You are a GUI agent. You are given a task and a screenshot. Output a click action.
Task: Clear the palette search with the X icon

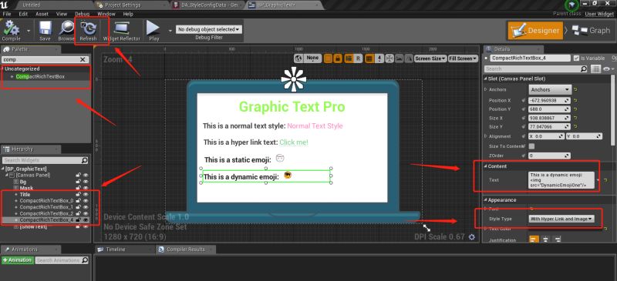[83, 59]
